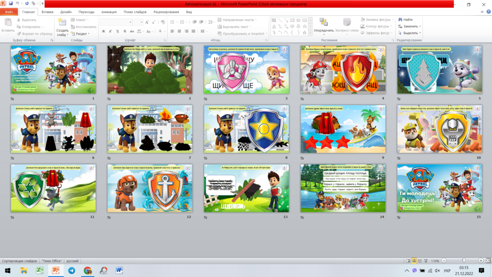Open the Файл file menu button

pyautogui.click(x=9, y=12)
